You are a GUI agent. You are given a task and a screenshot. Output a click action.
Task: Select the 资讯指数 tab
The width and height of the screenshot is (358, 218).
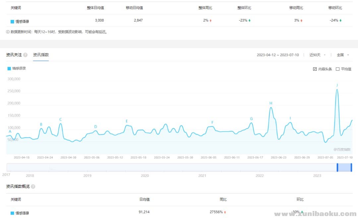41,55
